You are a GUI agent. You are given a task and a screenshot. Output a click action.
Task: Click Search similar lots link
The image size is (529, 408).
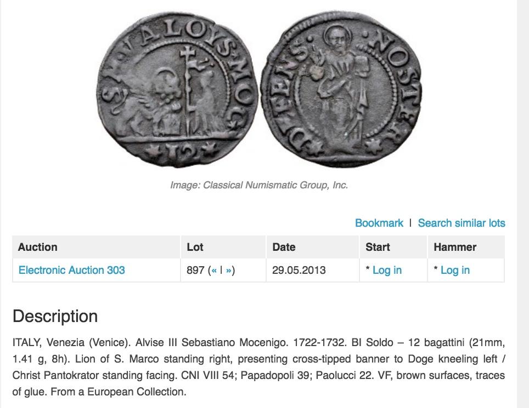462,223
